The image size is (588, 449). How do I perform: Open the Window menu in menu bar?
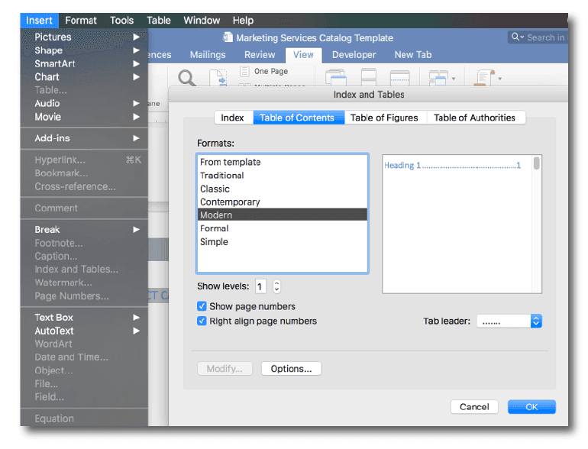pyautogui.click(x=202, y=21)
